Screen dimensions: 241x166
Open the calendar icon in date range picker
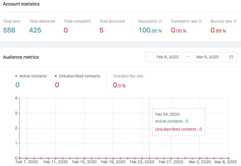pos(231,57)
